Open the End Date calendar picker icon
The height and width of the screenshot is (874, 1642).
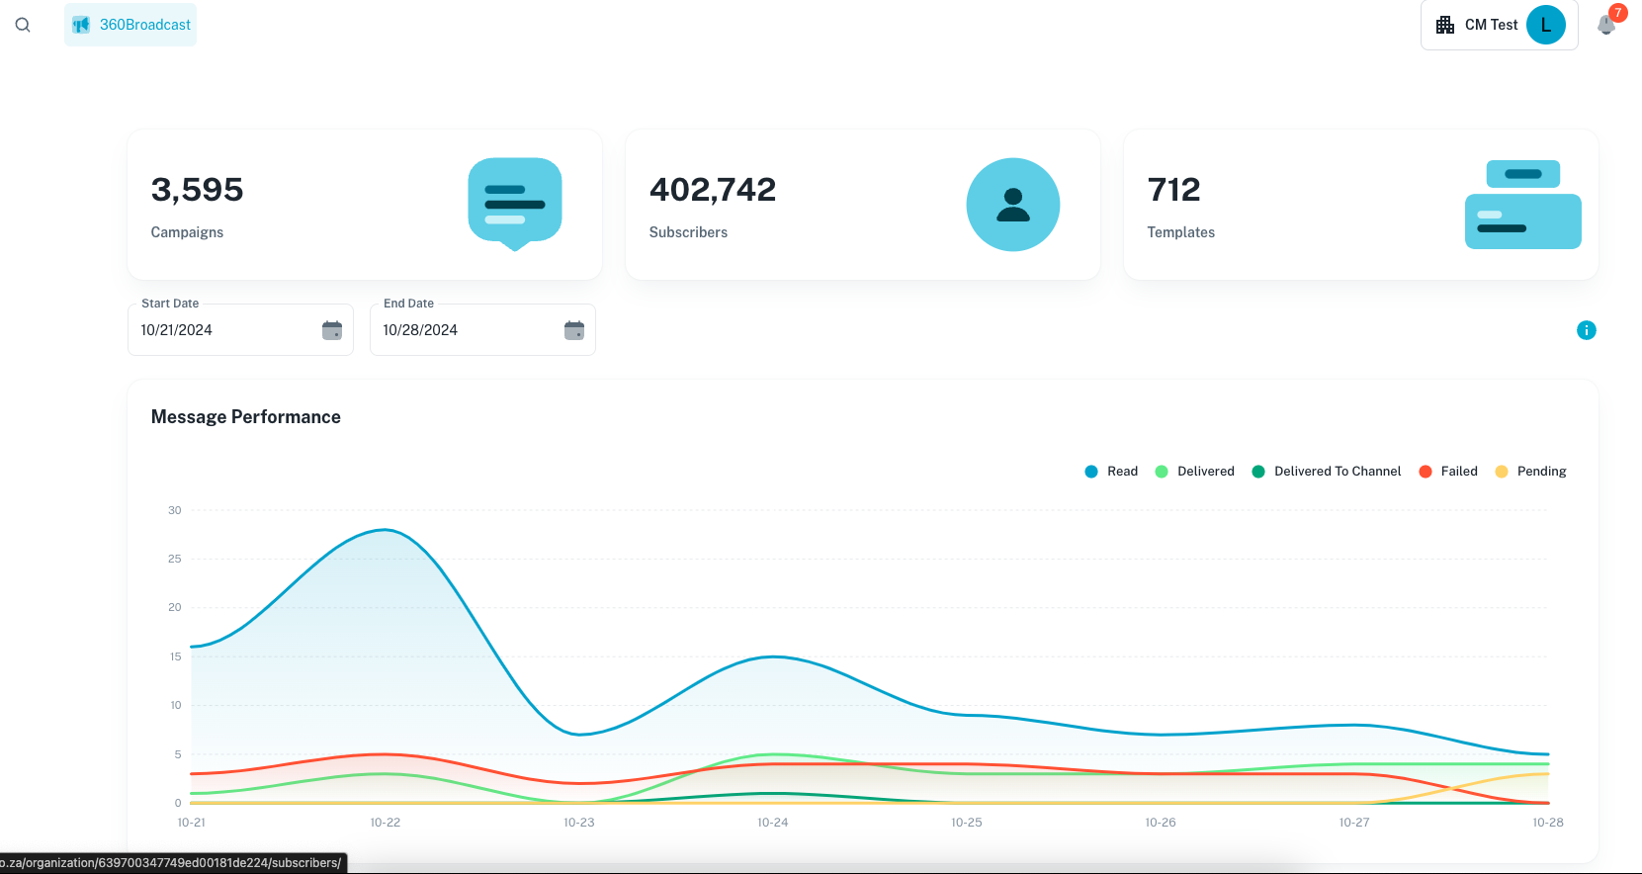[x=574, y=330]
